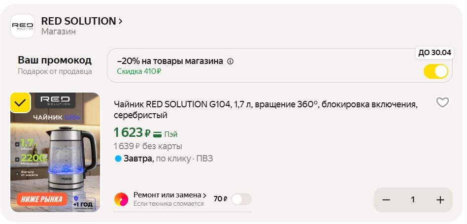Click the Pay card icon near price
Screen dimensions: 467x224
(158, 134)
